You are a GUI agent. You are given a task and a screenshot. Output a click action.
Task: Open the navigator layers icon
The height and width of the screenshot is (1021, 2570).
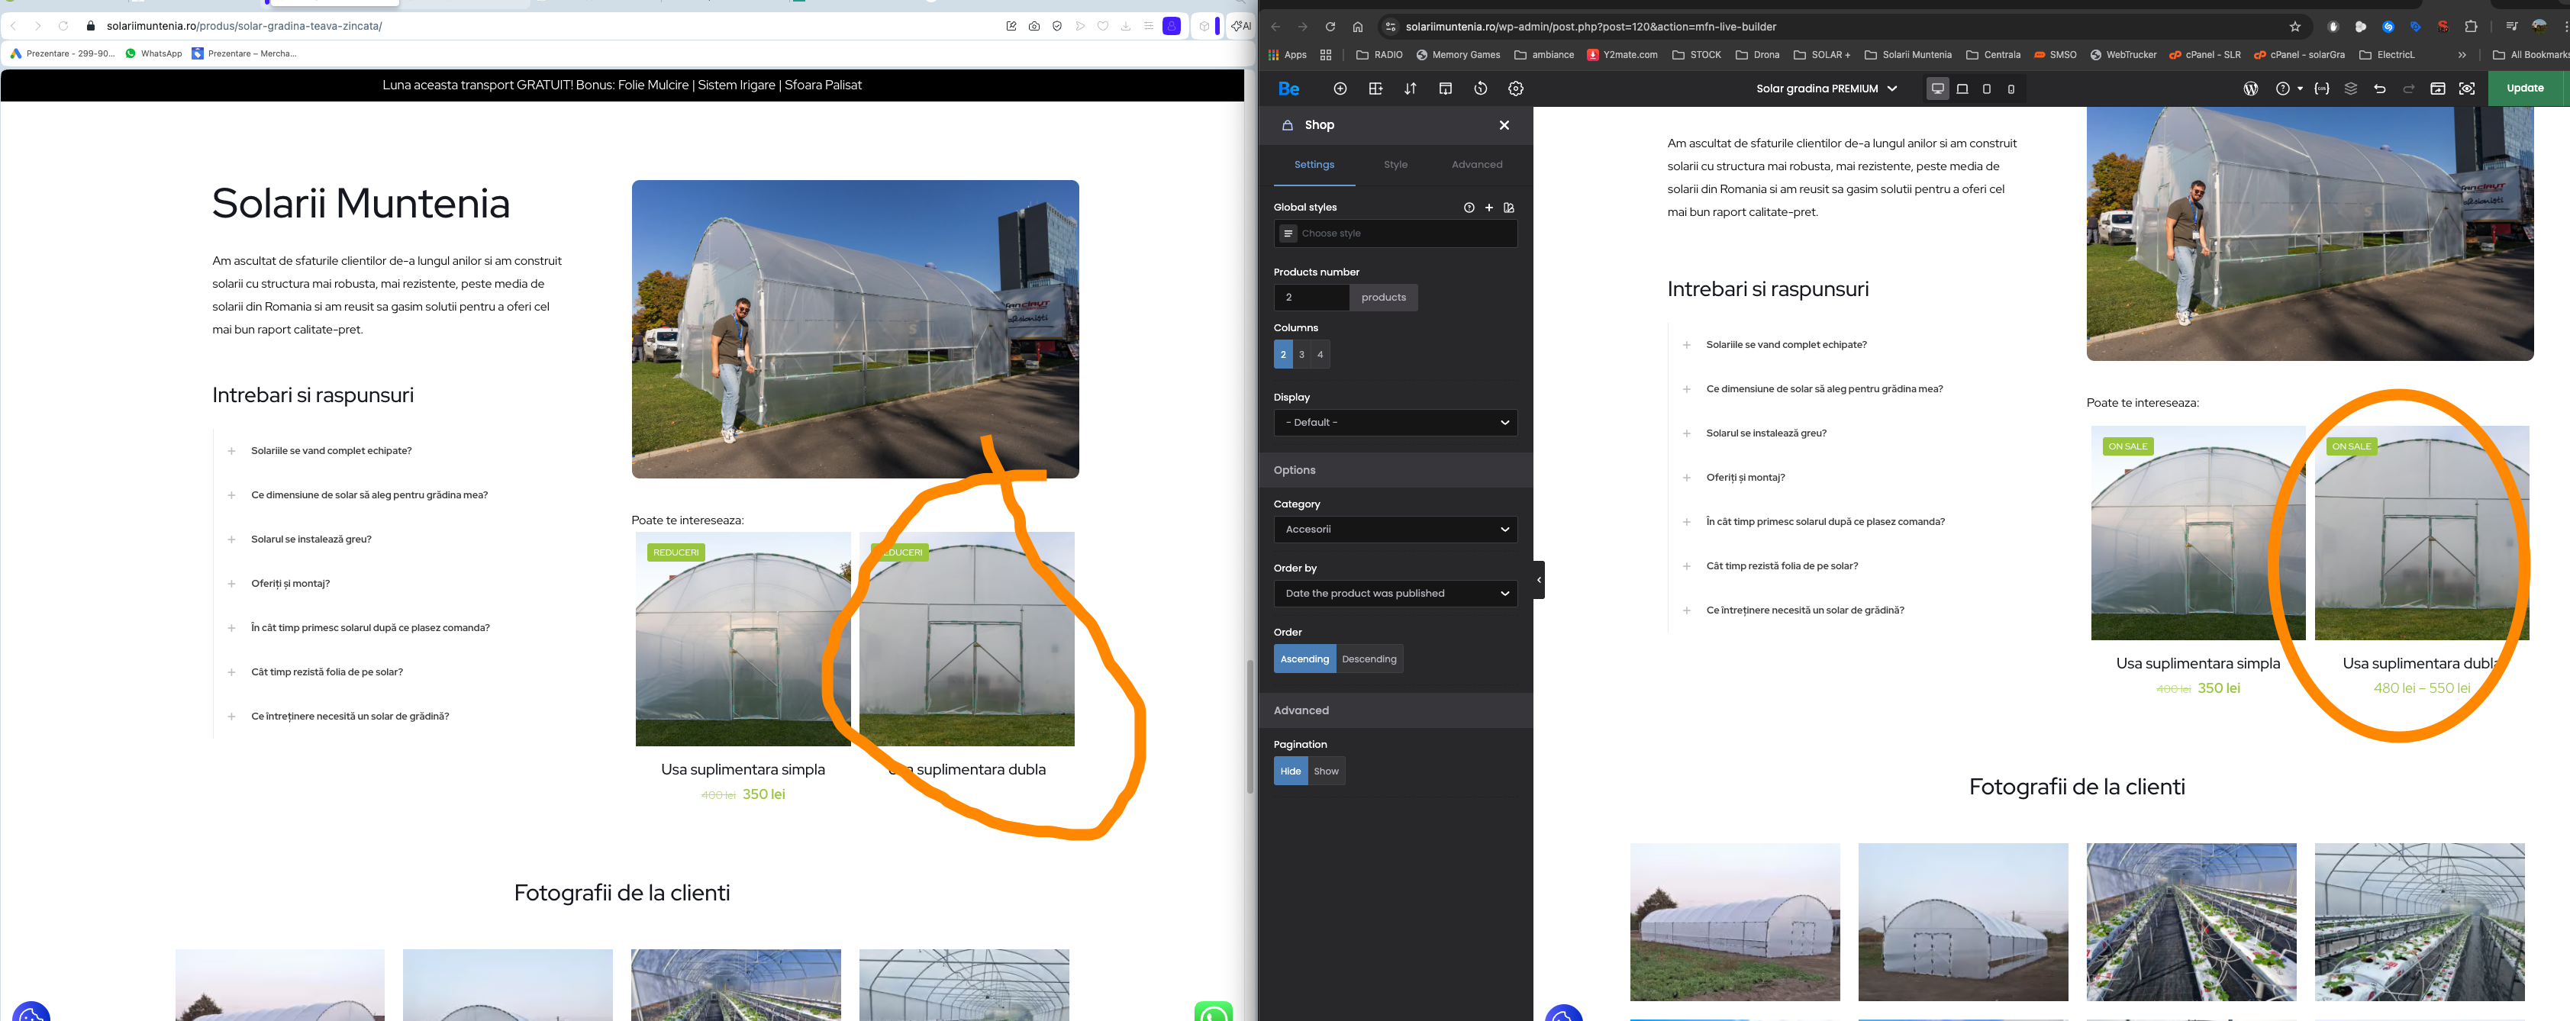2350,89
